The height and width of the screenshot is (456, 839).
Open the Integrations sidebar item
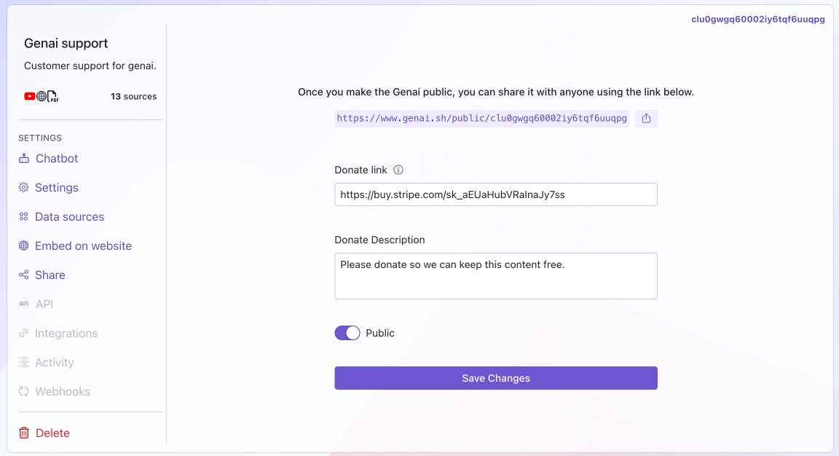pos(66,333)
